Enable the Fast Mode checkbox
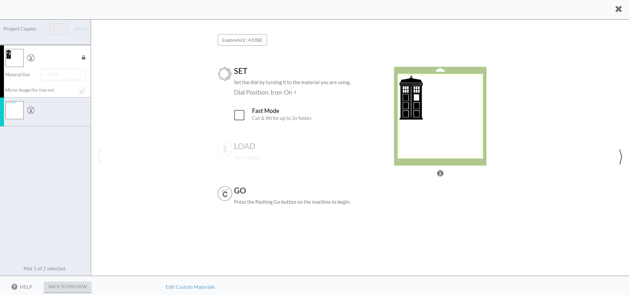This screenshot has height=295, width=629. (x=239, y=115)
